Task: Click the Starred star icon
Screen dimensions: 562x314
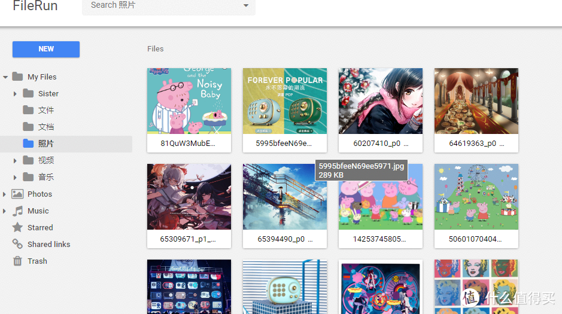Action: [x=17, y=227]
